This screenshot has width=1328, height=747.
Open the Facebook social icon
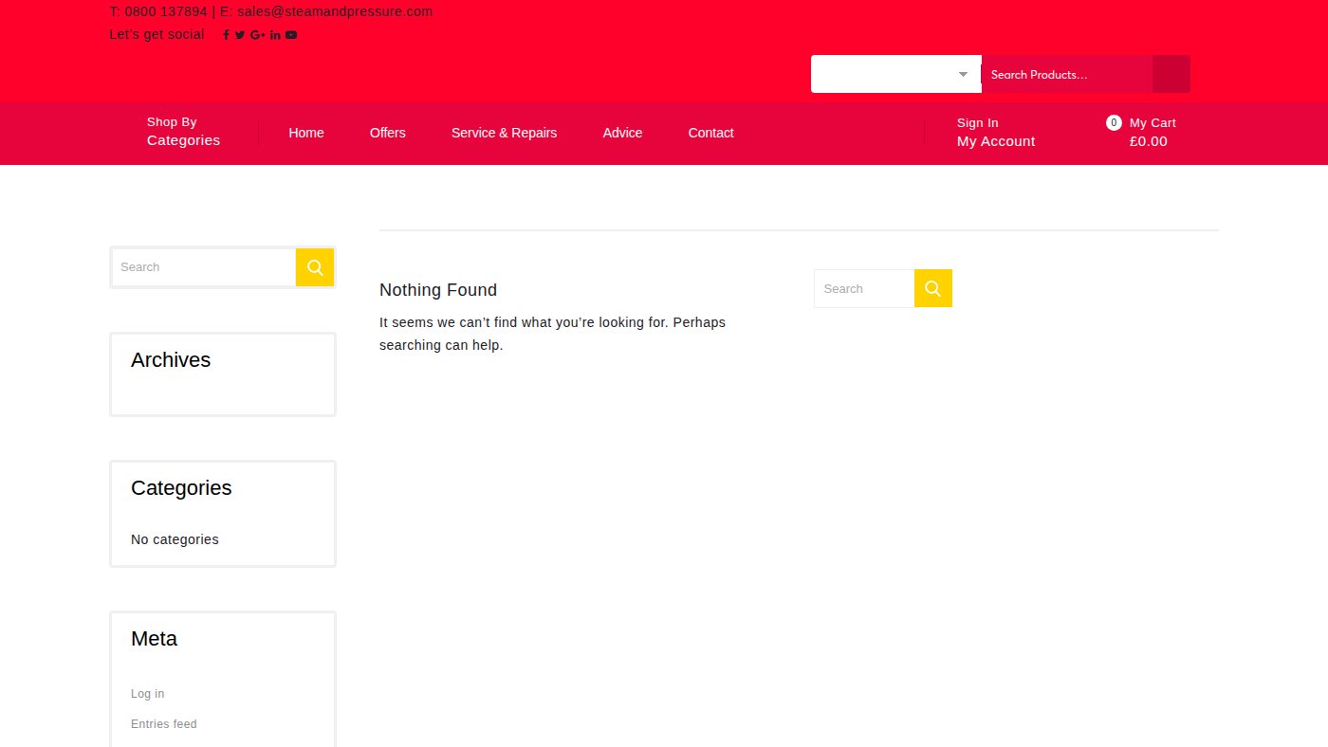pyautogui.click(x=226, y=35)
